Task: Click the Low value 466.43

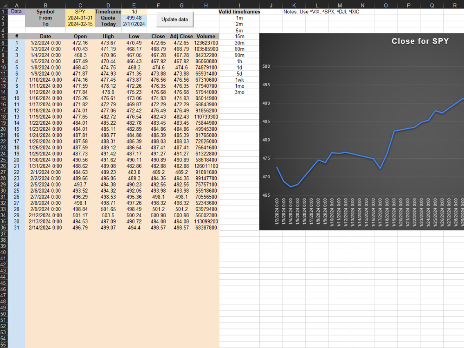Action: pyautogui.click(x=134, y=61)
